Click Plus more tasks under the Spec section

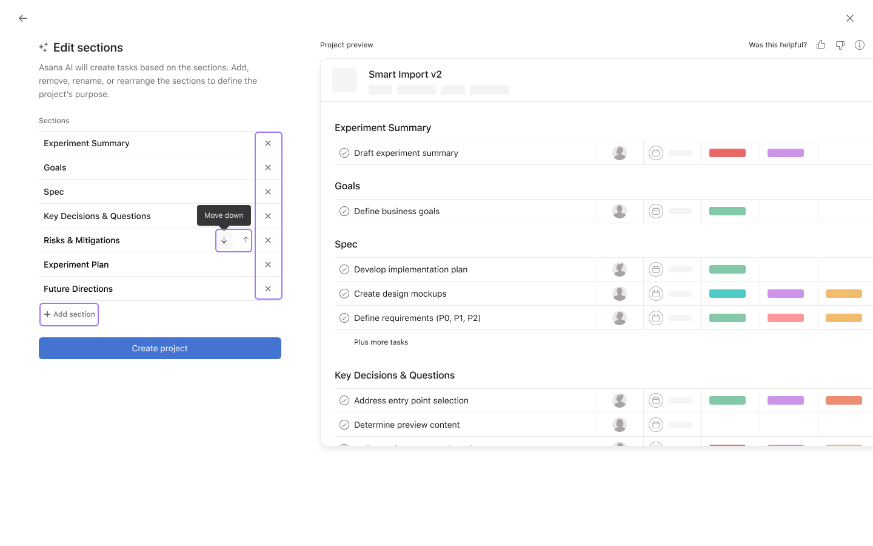point(381,342)
